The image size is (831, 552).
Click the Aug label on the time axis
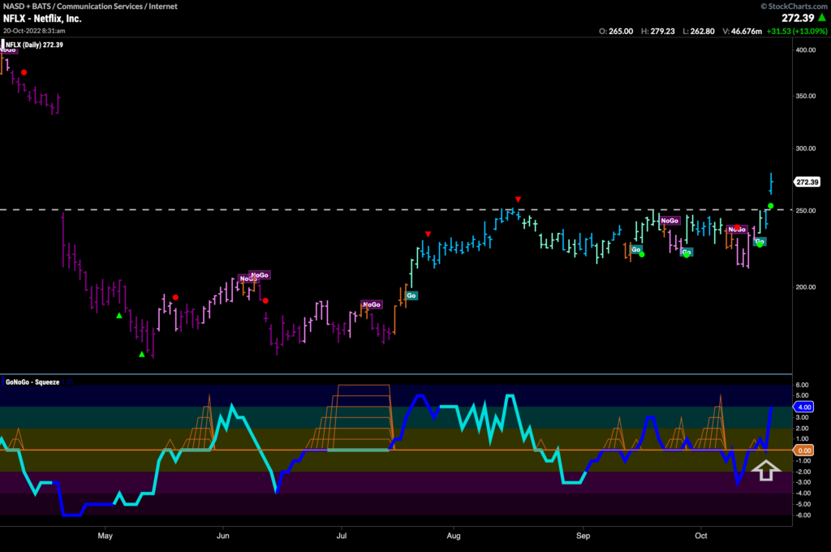pos(453,536)
